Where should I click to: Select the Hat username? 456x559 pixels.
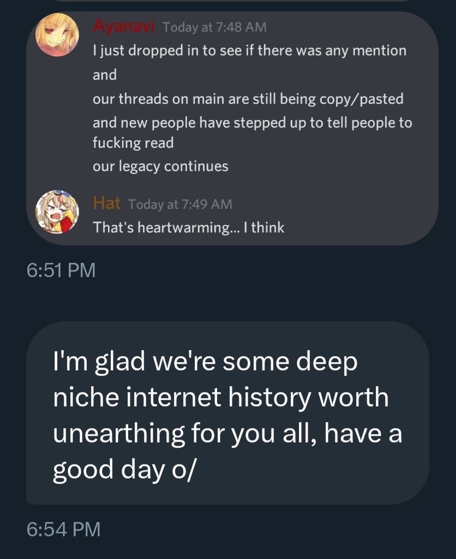(106, 203)
